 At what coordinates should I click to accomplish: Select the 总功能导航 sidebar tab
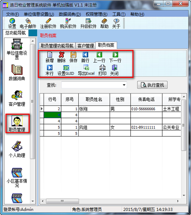pos(15,33)
